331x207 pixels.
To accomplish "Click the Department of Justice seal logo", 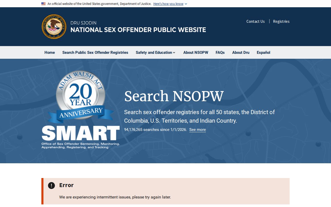I will point(54,27).
